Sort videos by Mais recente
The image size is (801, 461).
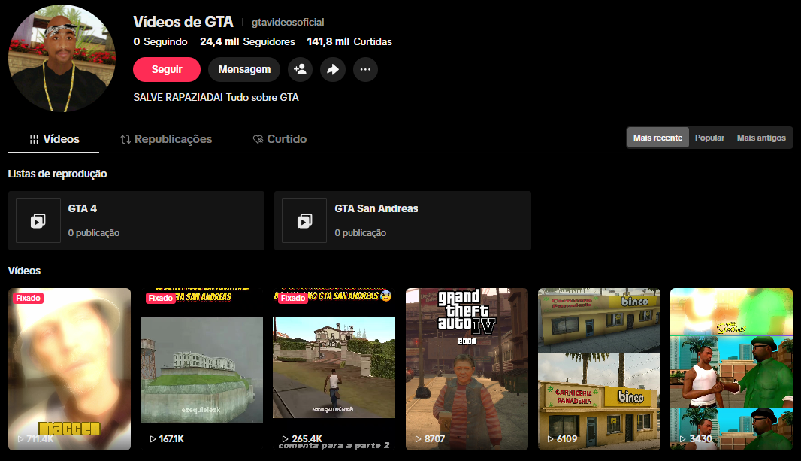pyautogui.click(x=658, y=138)
